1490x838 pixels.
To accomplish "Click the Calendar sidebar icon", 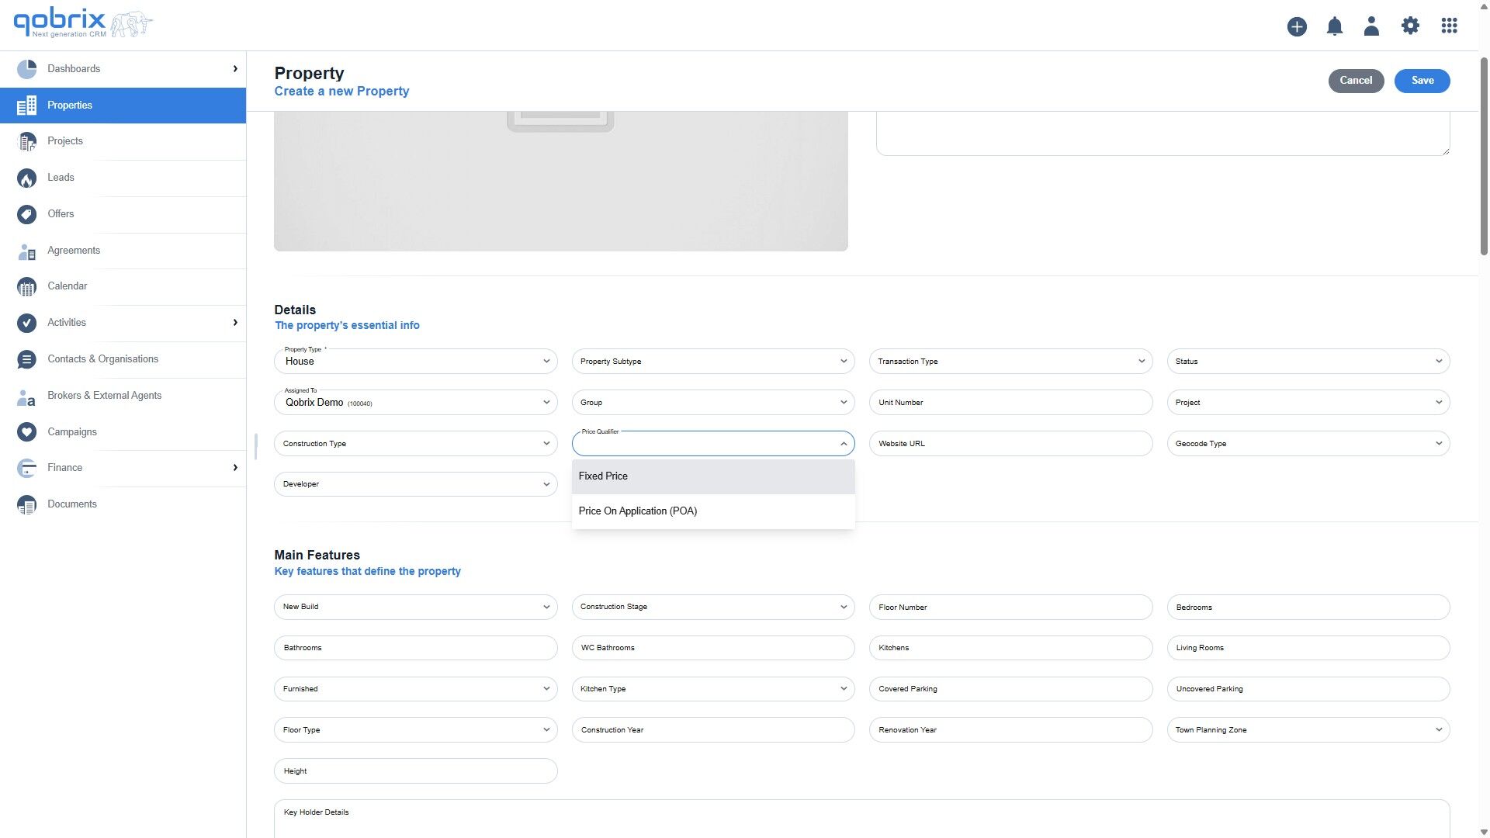I will pos(27,286).
